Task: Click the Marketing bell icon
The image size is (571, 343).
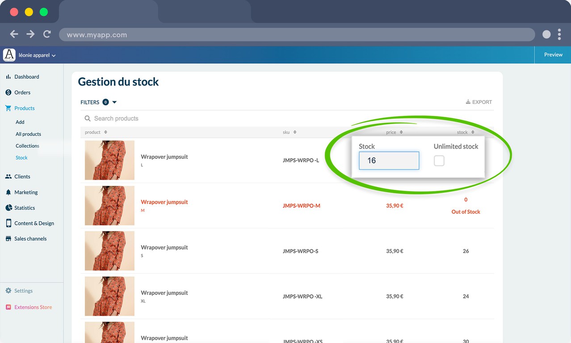Action: coord(8,192)
